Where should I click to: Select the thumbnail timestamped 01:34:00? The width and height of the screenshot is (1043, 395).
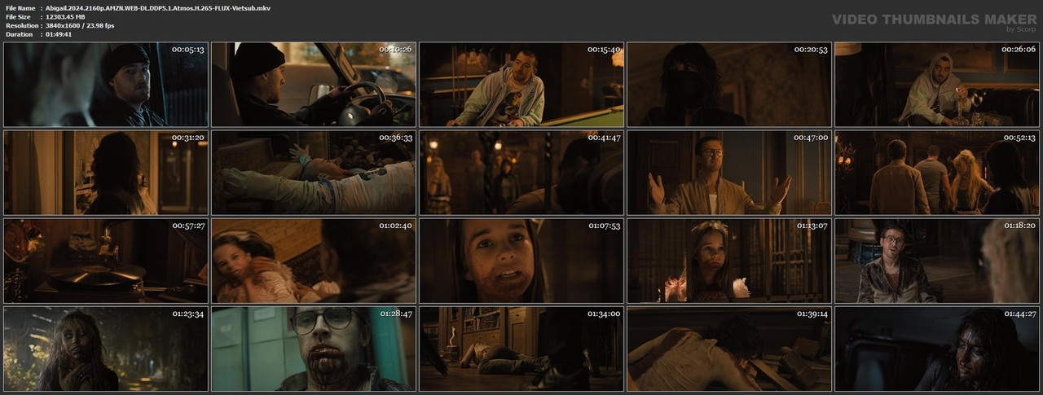[x=521, y=349]
